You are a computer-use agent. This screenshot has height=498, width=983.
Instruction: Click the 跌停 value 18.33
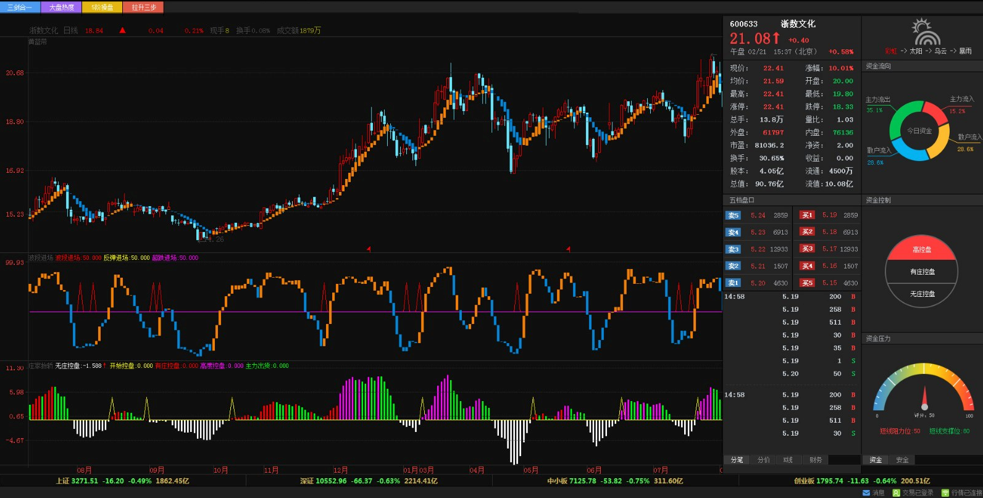843,107
